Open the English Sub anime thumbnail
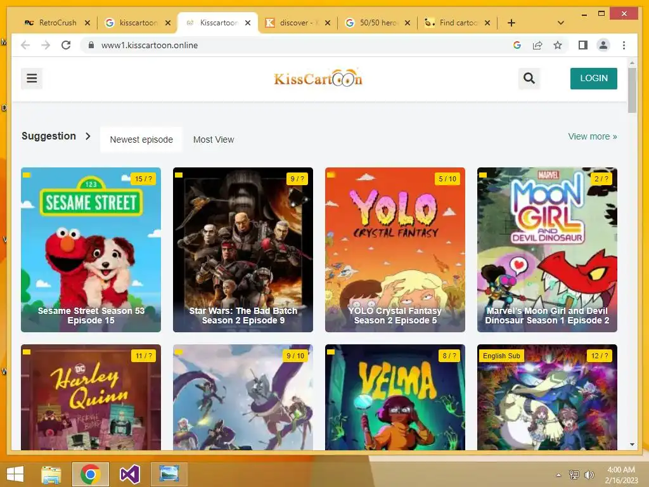 pyautogui.click(x=547, y=398)
